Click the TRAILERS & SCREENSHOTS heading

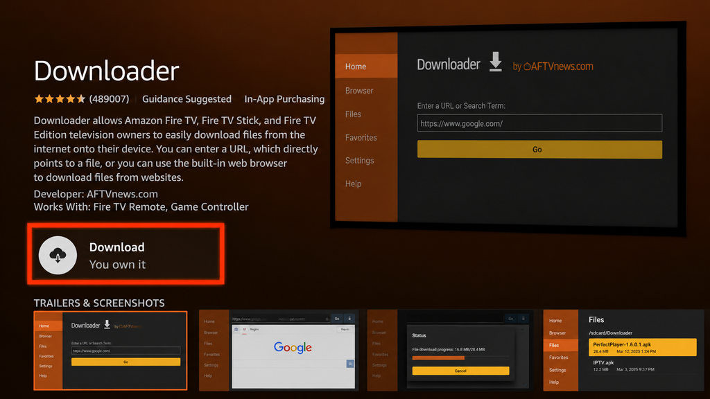(99, 303)
